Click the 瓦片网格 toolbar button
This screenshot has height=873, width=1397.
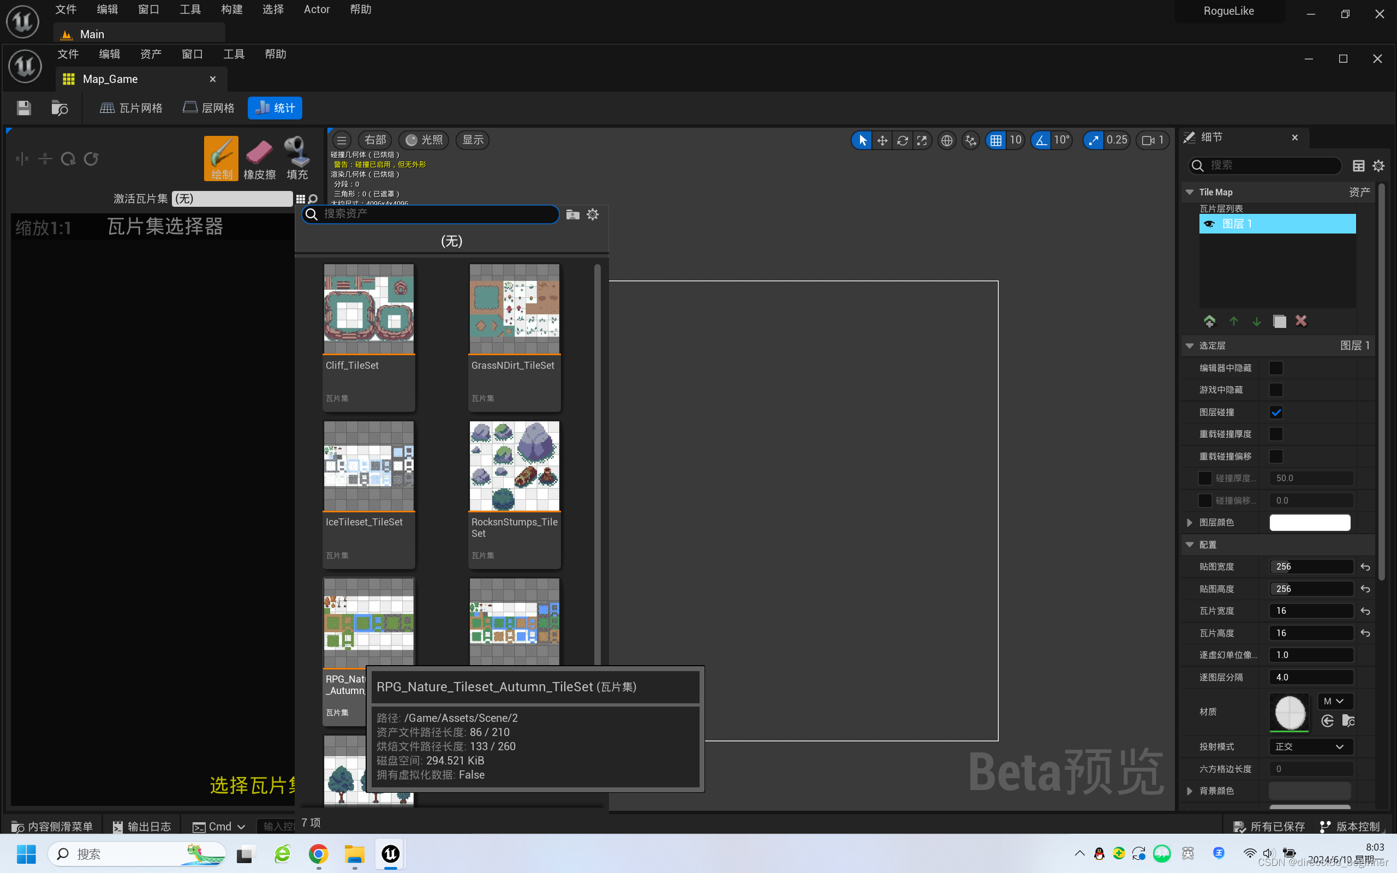[x=132, y=108]
